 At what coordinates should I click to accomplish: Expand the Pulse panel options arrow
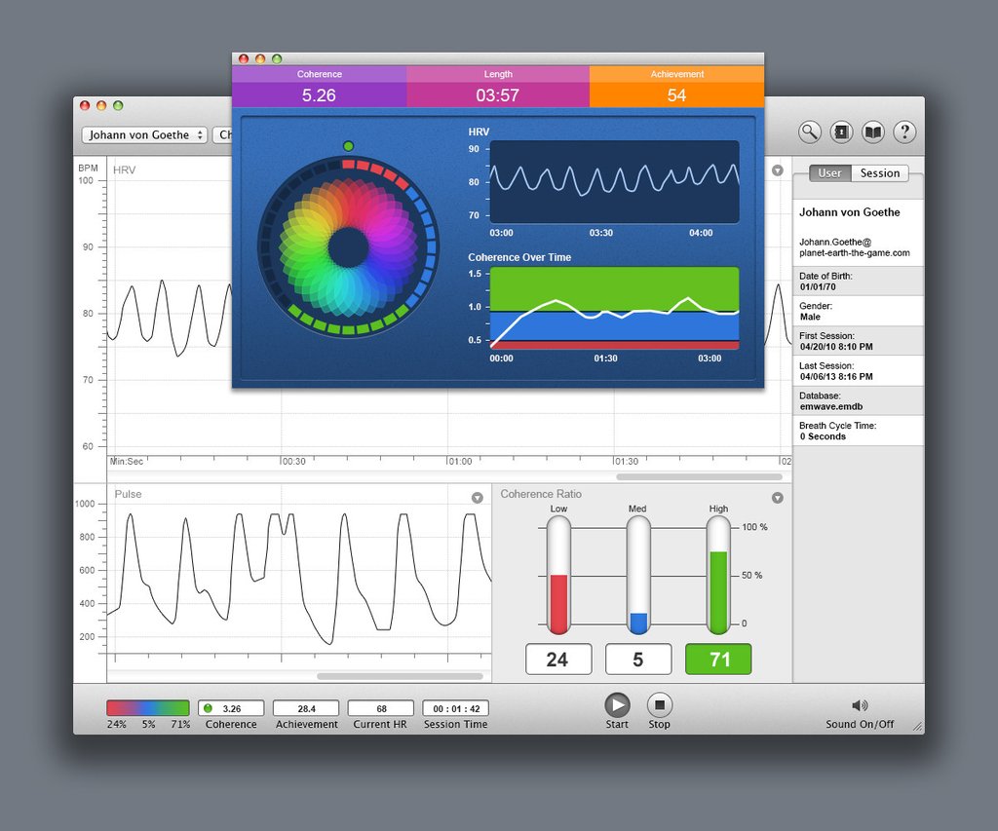click(478, 498)
